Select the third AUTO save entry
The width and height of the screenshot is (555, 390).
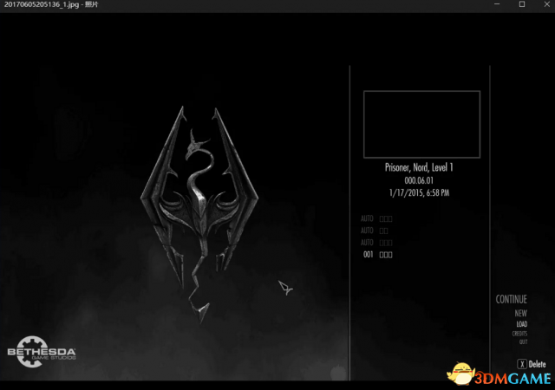[376, 243]
